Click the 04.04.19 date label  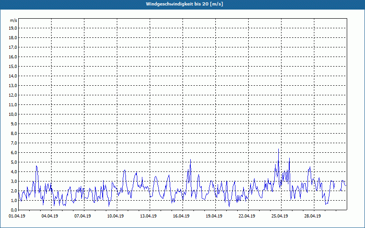50,216
